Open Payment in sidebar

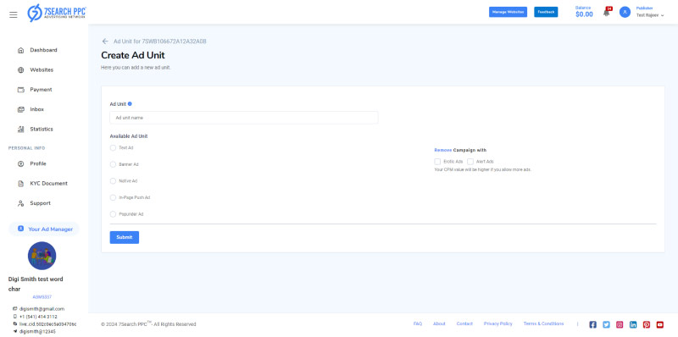(41, 90)
